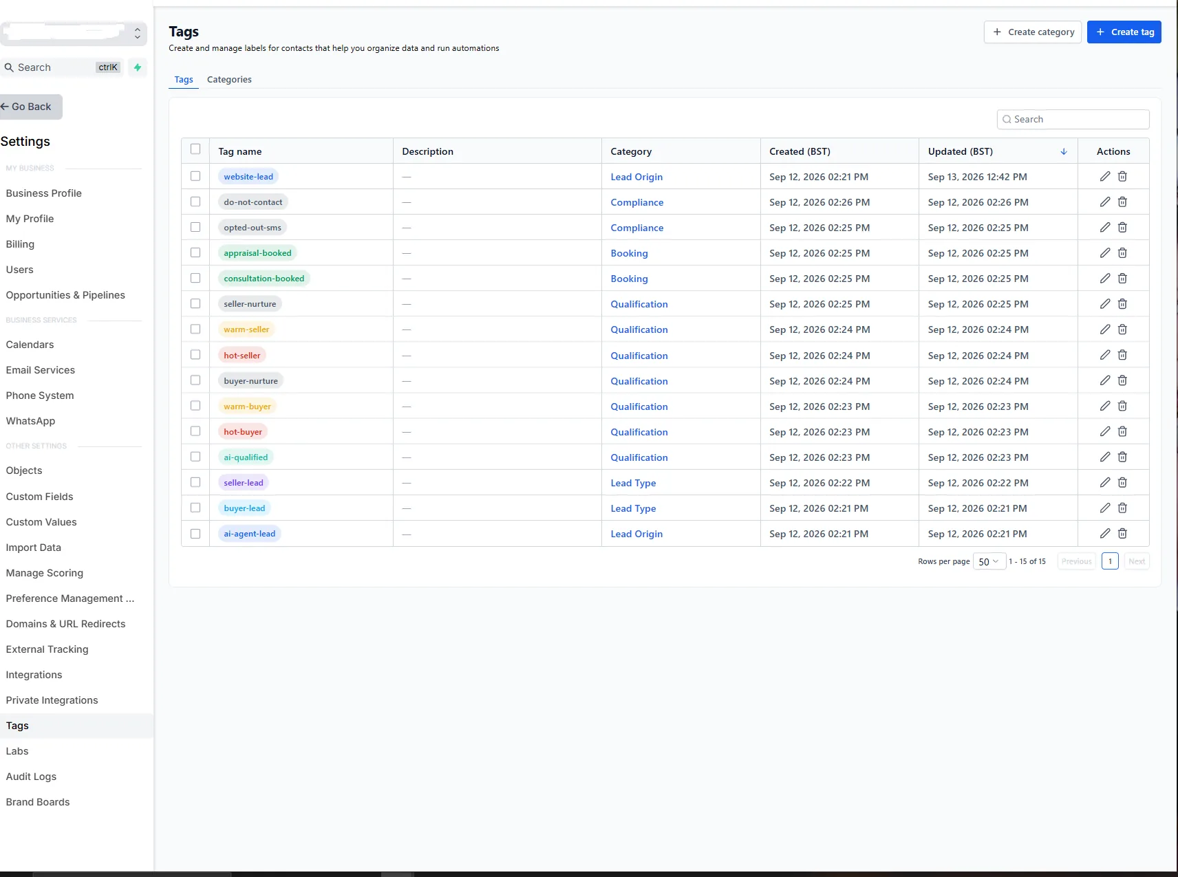Open the Lead Origin category link for website-lead
The width and height of the screenshot is (1178, 877).
pyautogui.click(x=636, y=177)
